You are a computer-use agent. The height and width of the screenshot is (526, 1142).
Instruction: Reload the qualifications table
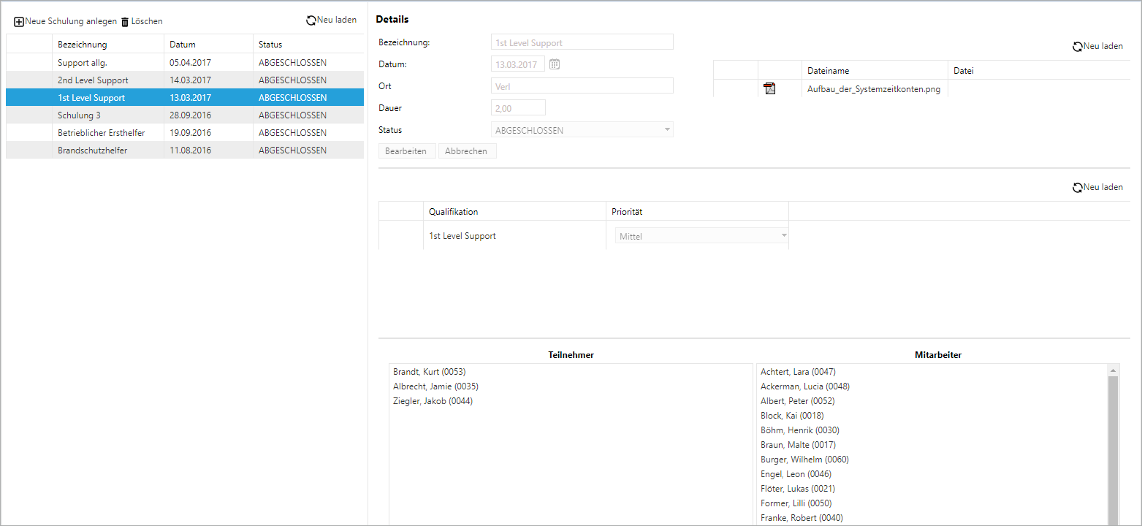click(x=1097, y=188)
